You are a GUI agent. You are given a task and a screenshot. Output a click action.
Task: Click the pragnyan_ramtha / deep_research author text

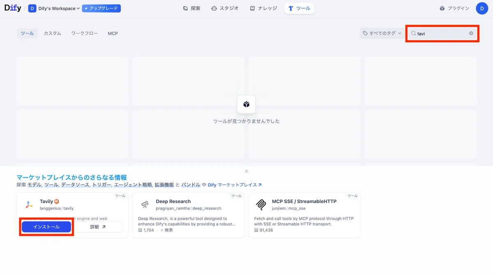(x=189, y=208)
